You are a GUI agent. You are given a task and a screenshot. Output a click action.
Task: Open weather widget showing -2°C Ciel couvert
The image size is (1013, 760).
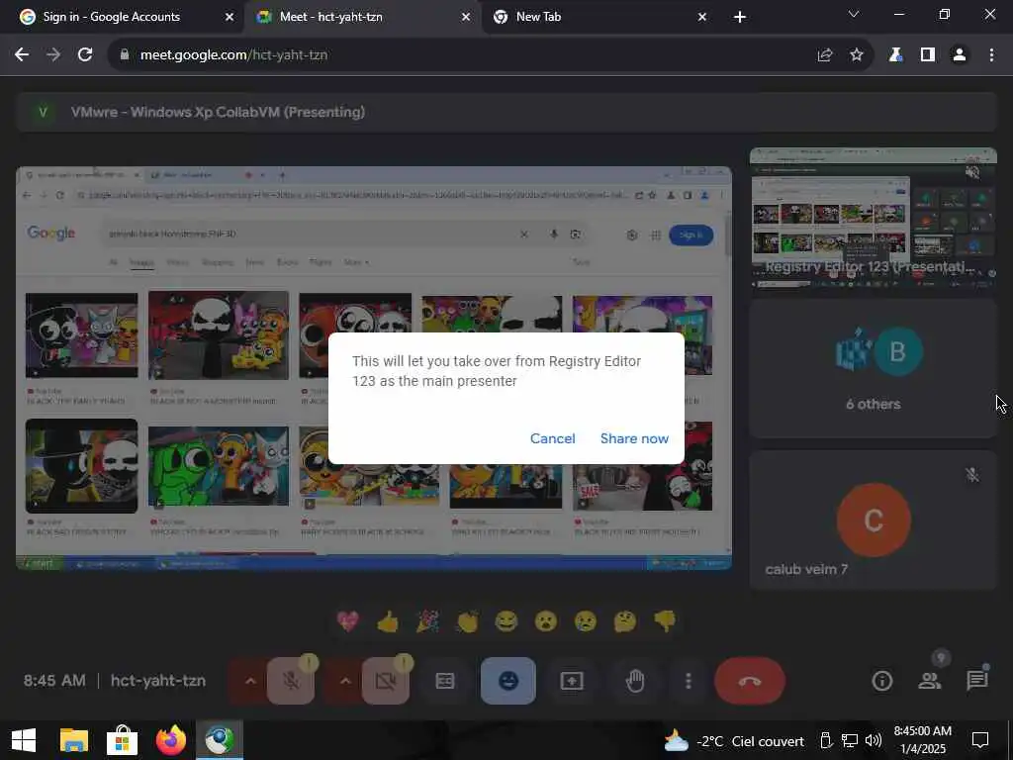[x=734, y=741]
